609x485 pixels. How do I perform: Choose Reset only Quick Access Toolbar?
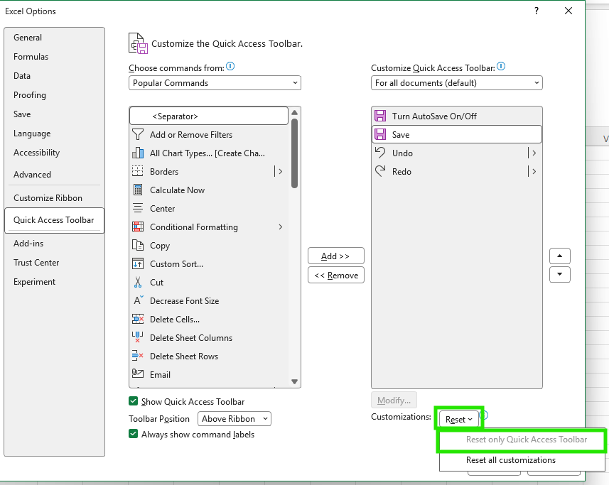(x=522, y=440)
